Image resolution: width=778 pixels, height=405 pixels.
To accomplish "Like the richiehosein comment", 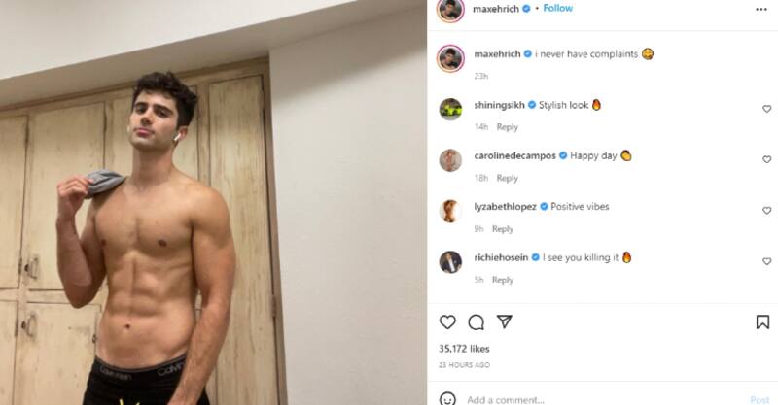I will click(766, 261).
